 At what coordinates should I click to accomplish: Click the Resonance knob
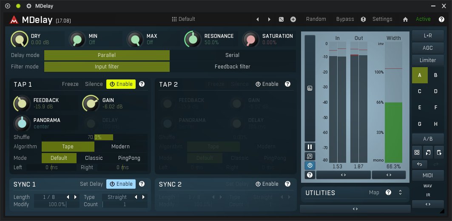click(x=193, y=40)
